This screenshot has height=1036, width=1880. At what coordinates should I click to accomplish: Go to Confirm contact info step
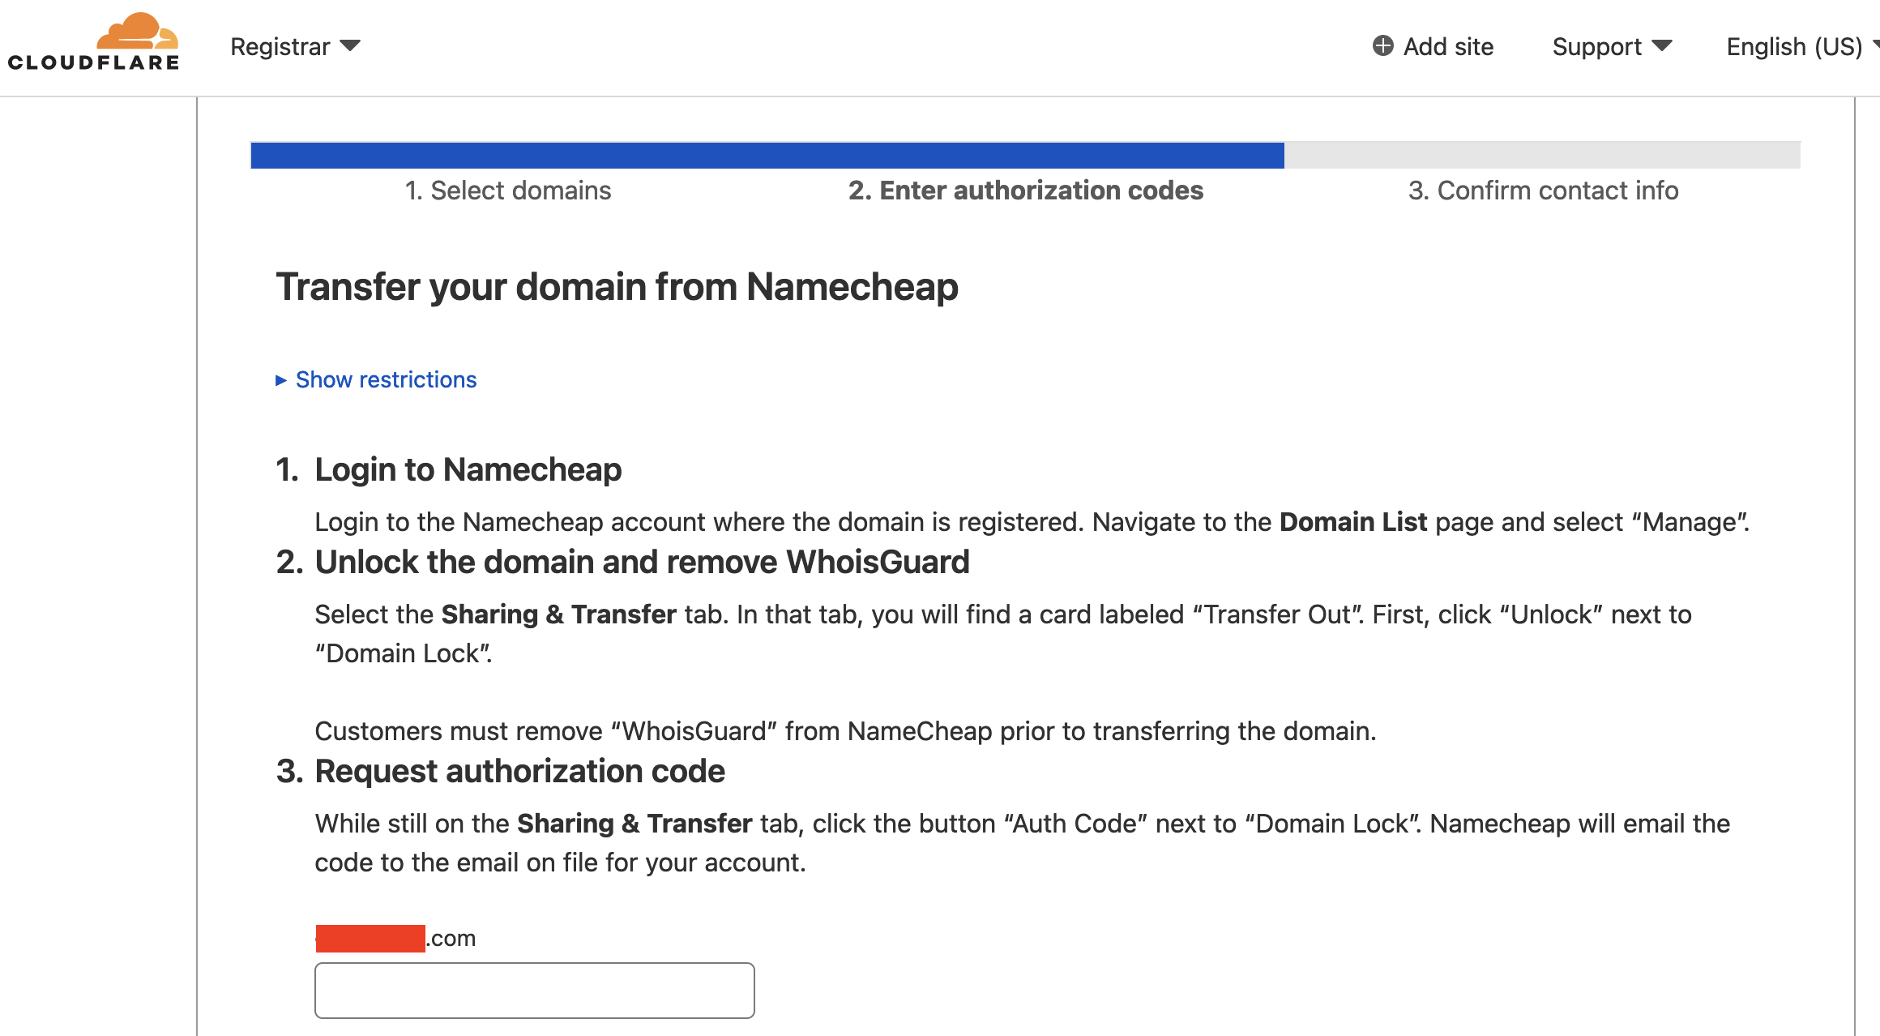[1543, 191]
